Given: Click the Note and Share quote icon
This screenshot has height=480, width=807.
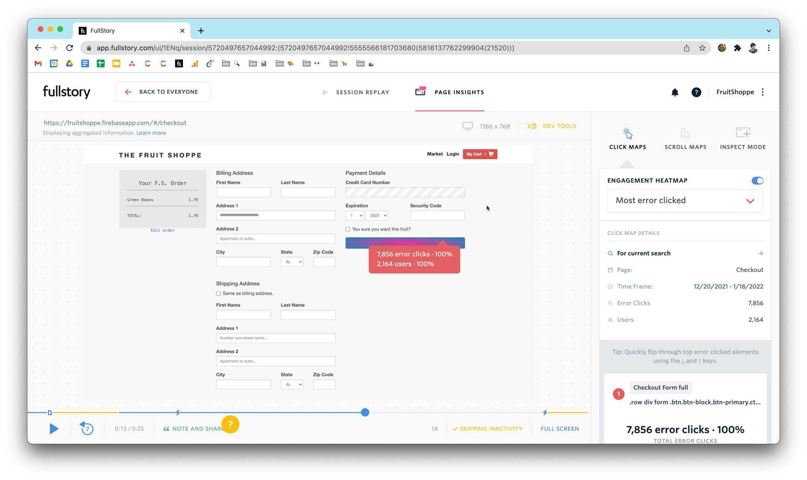Looking at the screenshot, I should (166, 428).
